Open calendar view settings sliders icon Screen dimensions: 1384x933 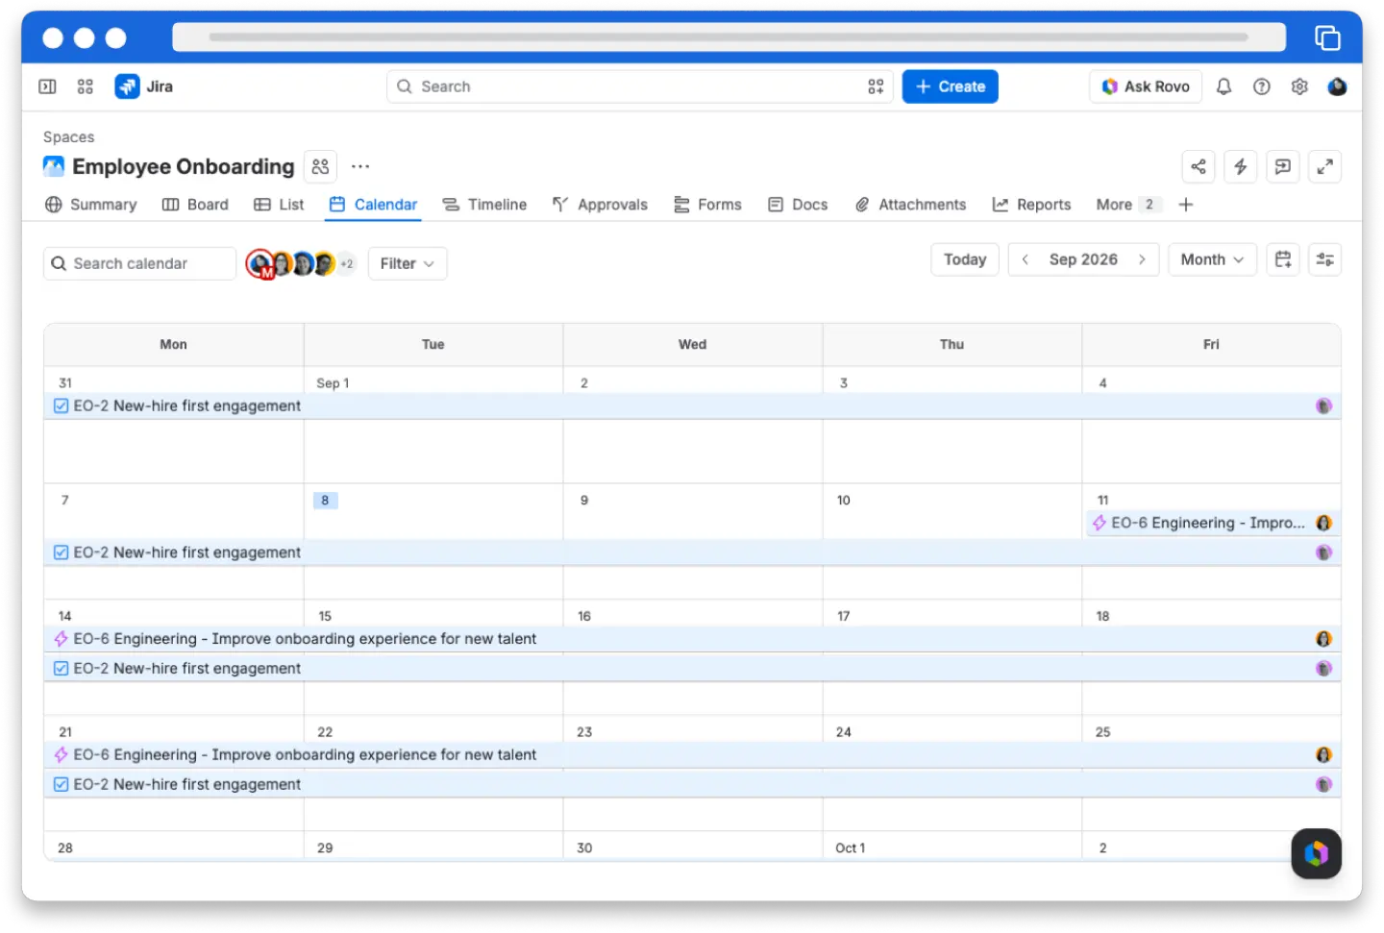click(1324, 259)
